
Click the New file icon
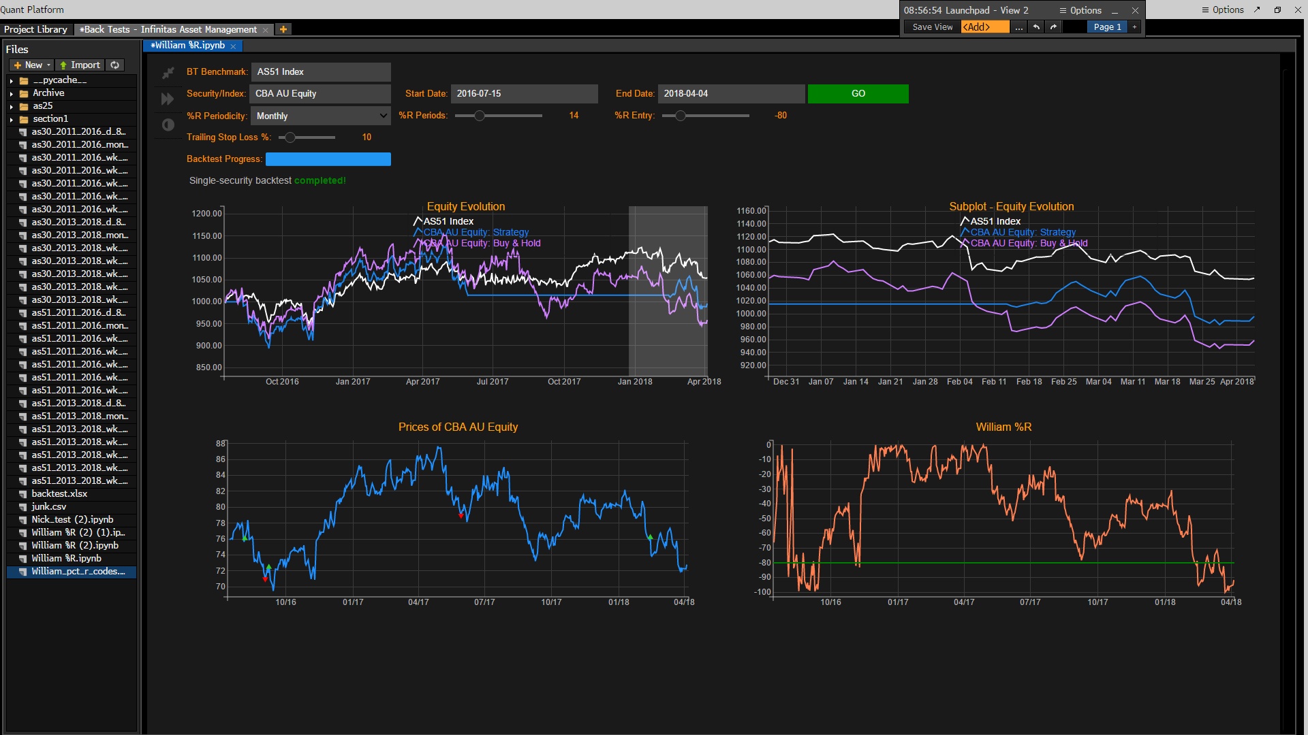[30, 64]
